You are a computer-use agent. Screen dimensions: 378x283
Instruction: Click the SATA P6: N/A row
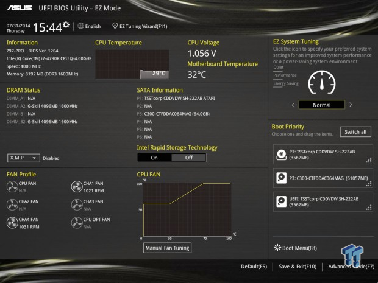pos(144,137)
